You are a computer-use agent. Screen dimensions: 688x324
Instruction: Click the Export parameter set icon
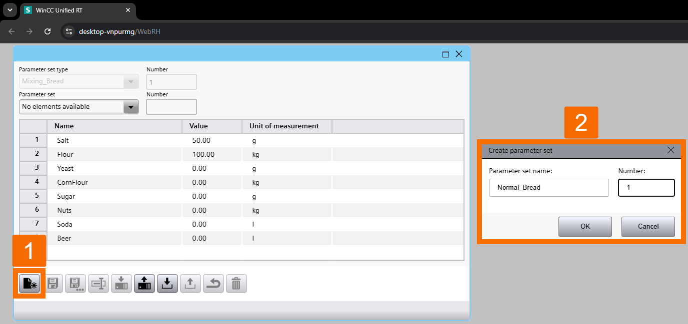pyautogui.click(x=190, y=284)
